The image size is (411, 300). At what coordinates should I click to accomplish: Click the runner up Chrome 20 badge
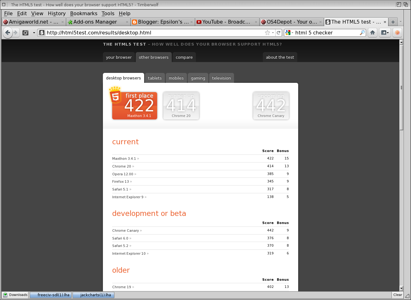coord(181,105)
